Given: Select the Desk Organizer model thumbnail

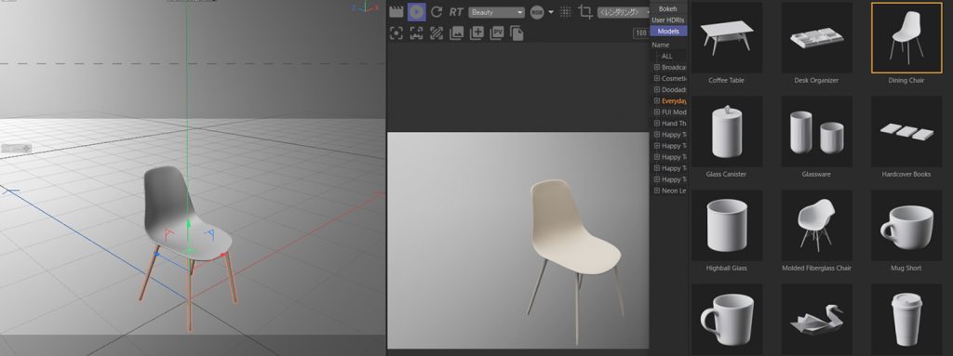Looking at the screenshot, I should tap(816, 38).
